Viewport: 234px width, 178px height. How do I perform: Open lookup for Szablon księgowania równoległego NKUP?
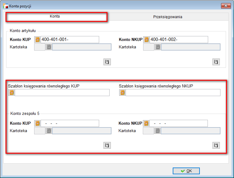(x=122, y=93)
